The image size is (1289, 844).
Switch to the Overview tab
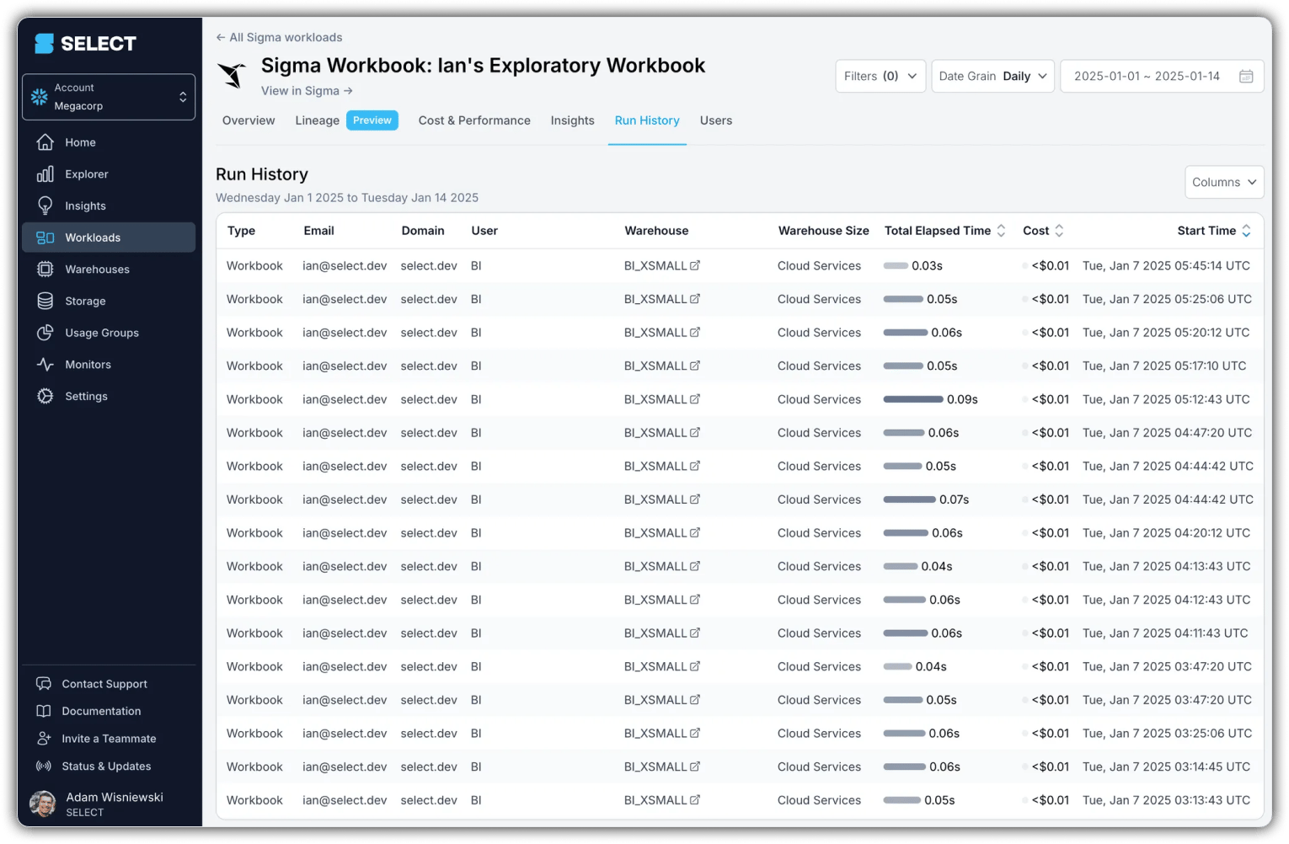pyautogui.click(x=249, y=120)
